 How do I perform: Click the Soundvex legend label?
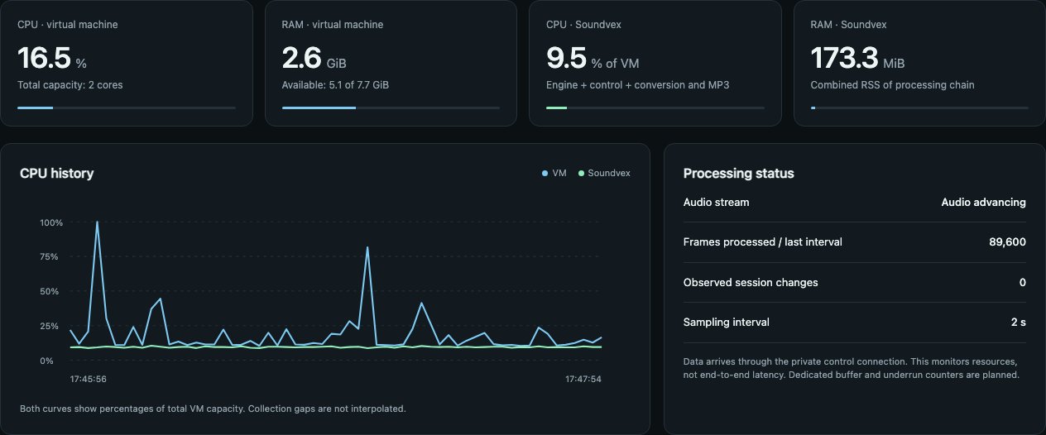click(609, 174)
